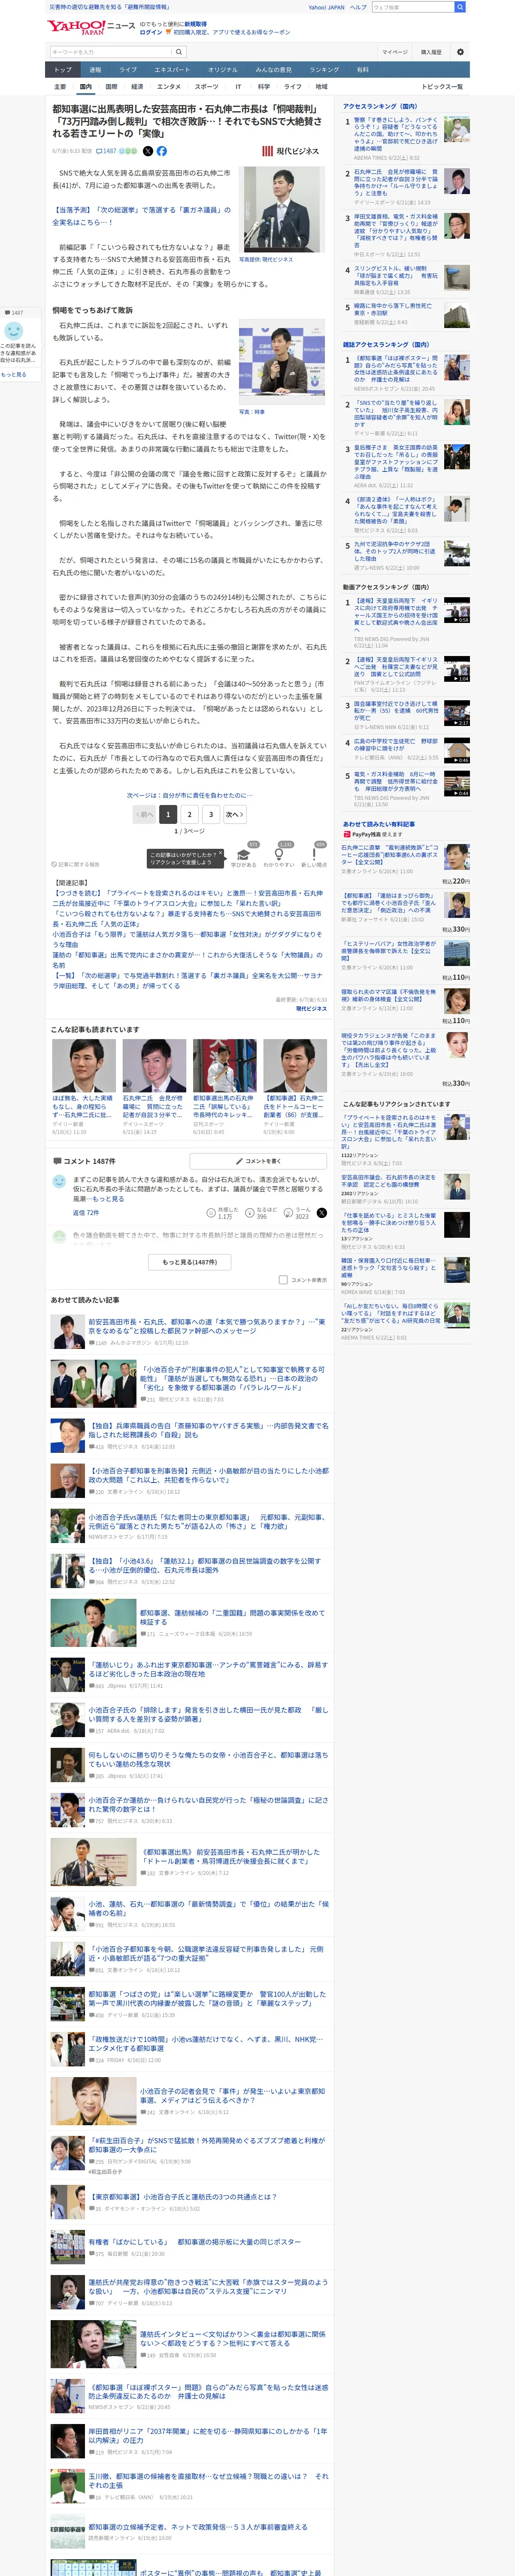Image resolution: width=515 pixels, height=2576 pixels.
Task: Open the 科学 category tab
Action: coord(264,87)
